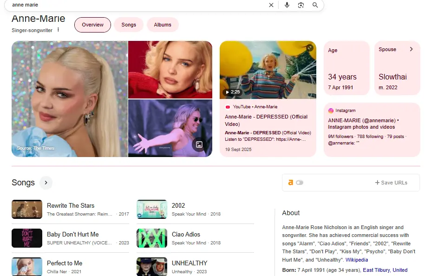This screenshot has width=431, height=276.
Task: Open the corner expand arrow on the video thumbnail
Action: point(309,47)
